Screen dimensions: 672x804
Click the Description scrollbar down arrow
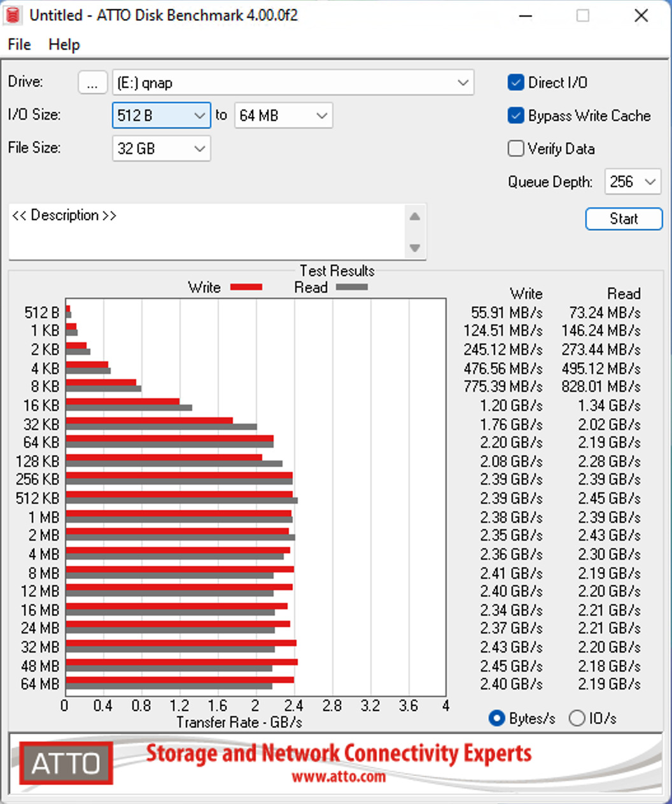[415, 247]
